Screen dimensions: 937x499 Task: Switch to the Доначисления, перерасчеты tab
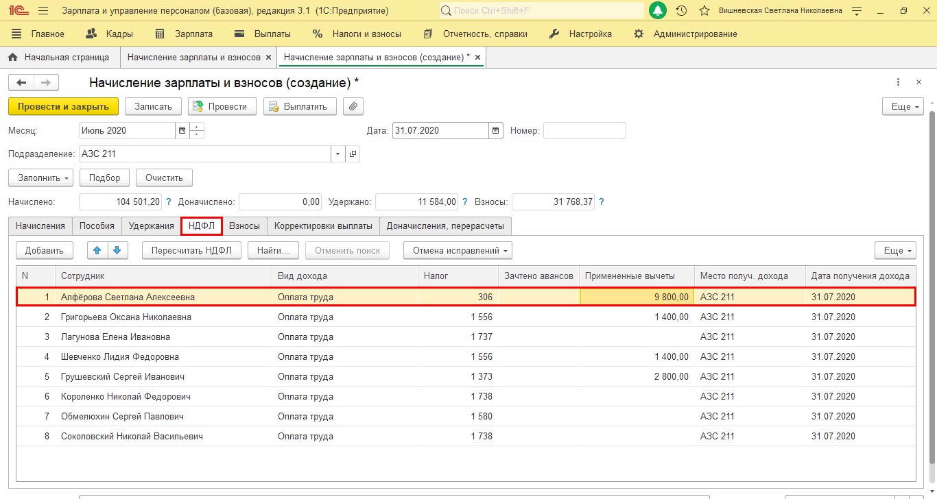click(445, 226)
